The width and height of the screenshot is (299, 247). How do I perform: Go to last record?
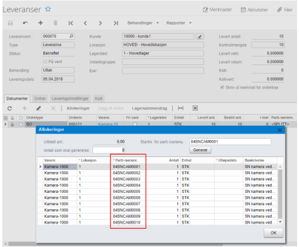pos(116,23)
